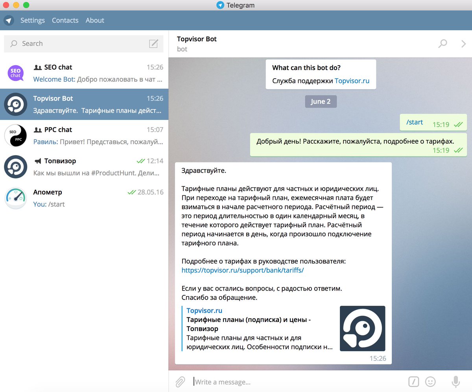Select the Topvisor Bot conversation
The image size is (472, 392).
(84, 104)
